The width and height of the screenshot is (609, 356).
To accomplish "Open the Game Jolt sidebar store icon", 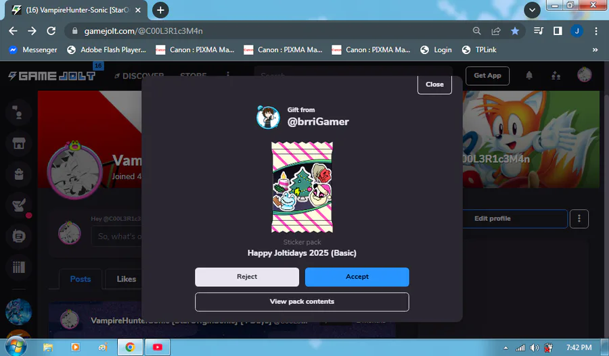I will click(19, 143).
